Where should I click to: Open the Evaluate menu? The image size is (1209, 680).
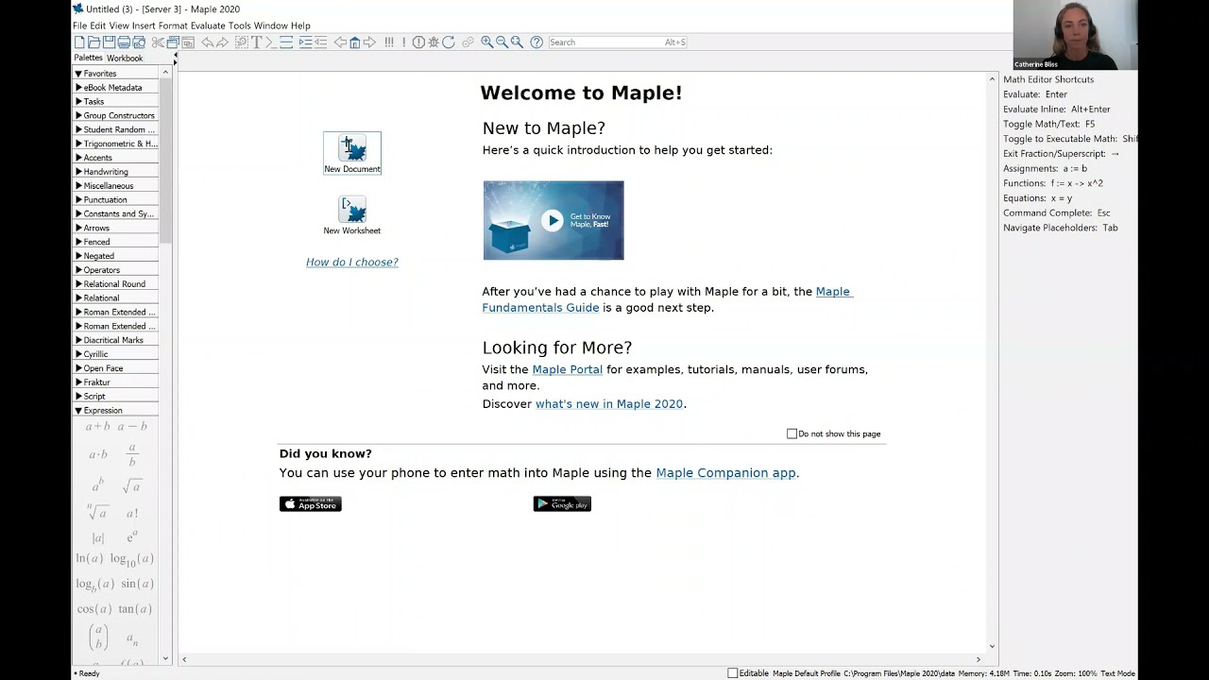point(208,25)
